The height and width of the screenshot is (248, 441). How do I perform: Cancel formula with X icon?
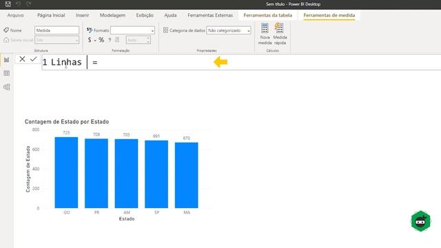click(x=22, y=59)
